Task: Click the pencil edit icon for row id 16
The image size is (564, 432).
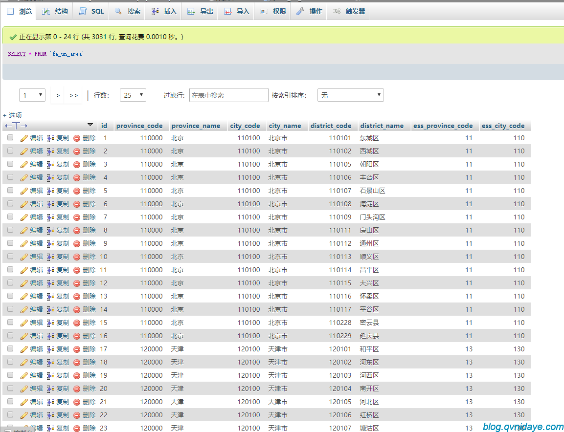Action: 24,336
